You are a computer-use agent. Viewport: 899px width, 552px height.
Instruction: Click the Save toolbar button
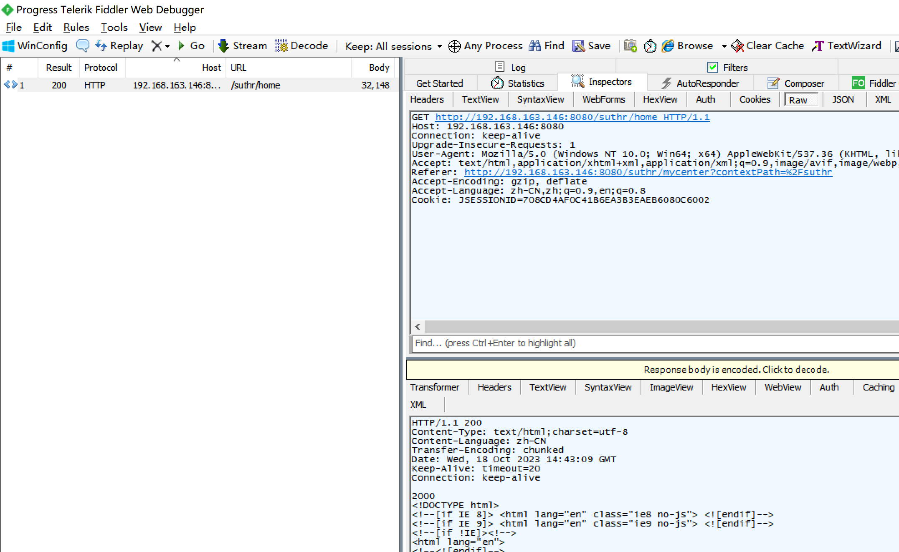(591, 46)
